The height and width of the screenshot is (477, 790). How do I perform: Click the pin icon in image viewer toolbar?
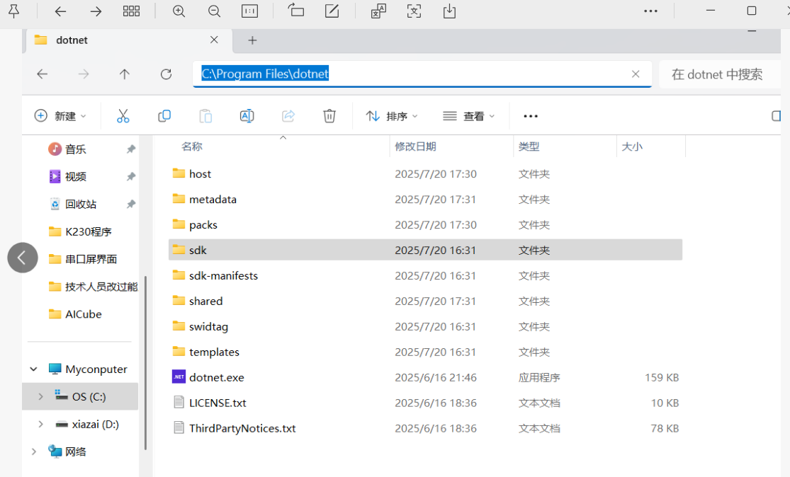14,11
